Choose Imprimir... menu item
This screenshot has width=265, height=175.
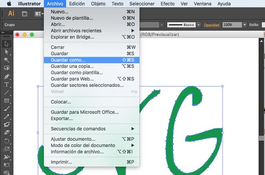pyautogui.click(x=92, y=162)
